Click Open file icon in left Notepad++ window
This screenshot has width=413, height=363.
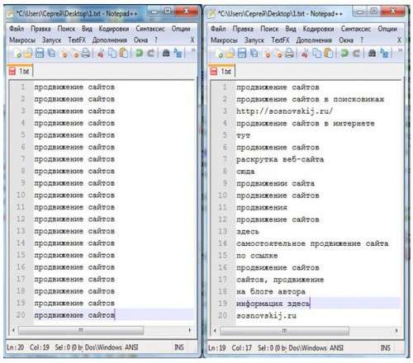tap(28, 53)
